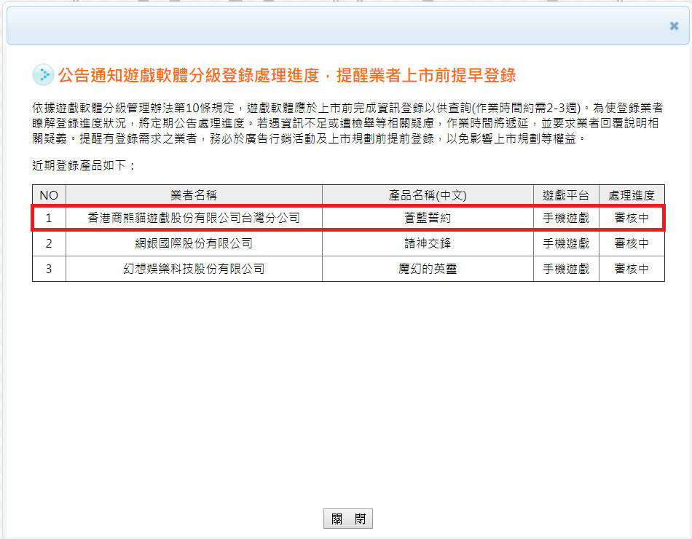Click the 審核中 status in row 1

(x=632, y=218)
